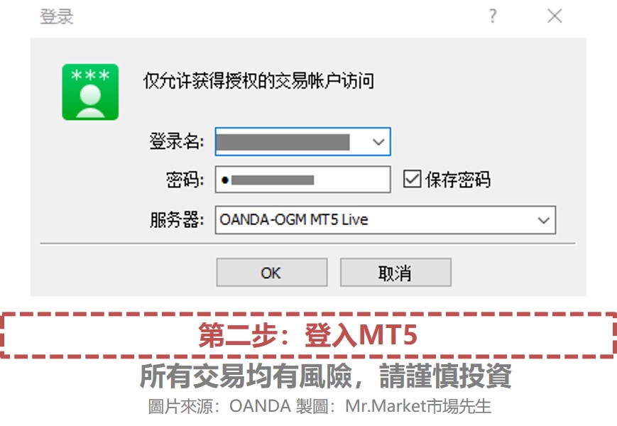
Task: Close the 登录 dialog window
Action: coord(555,16)
